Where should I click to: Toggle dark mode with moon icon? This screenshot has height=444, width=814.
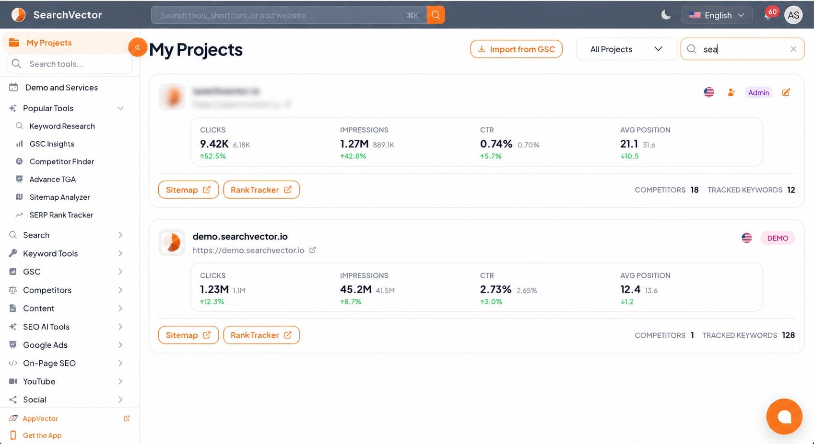[x=666, y=15]
